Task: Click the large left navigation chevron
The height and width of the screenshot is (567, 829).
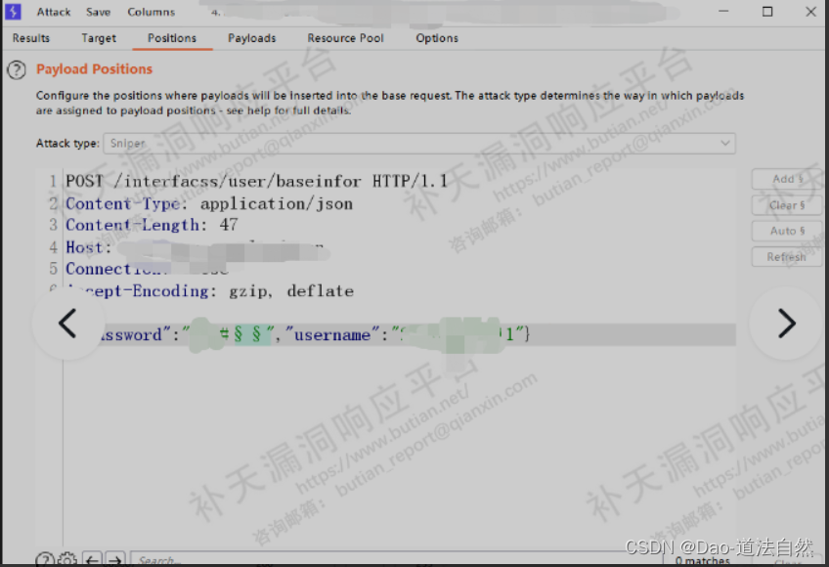Action: point(66,323)
